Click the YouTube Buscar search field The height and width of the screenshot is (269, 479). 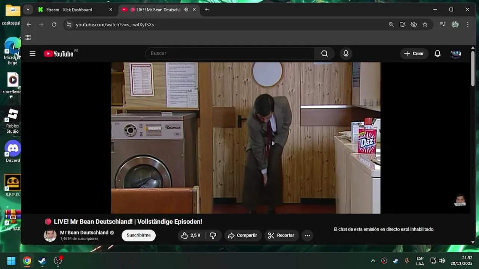(x=230, y=53)
